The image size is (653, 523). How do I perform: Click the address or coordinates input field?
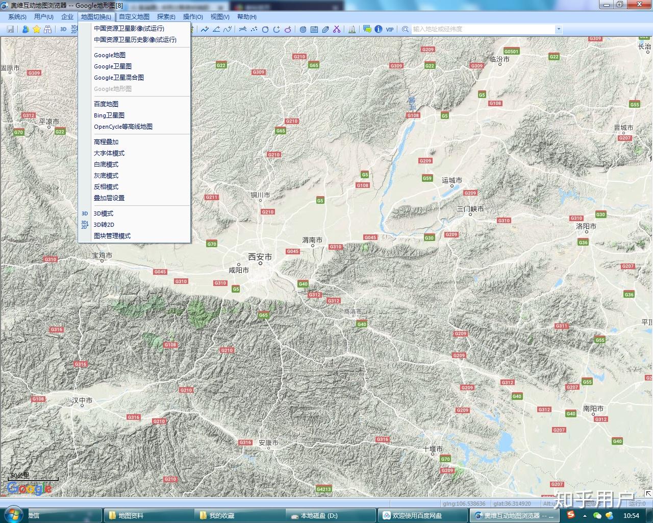pyautogui.click(x=484, y=29)
